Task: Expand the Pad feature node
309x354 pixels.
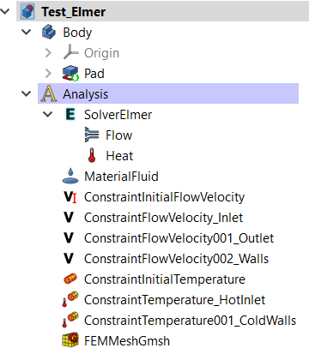Action: coord(48,74)
